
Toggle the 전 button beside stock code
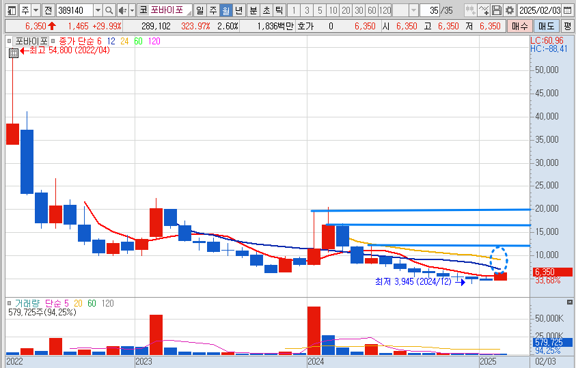pyautogui.click(x=48, y=10)
